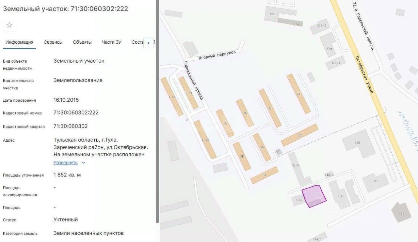Screen dimensions: 418x242
Task: Click the 'Кадастровый квартал' field label
Action: (x=24, y=127)
